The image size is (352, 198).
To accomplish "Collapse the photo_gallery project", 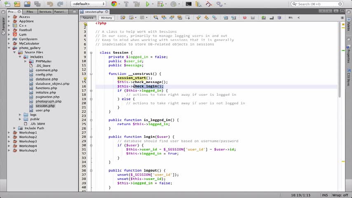I will pos(9,48).
